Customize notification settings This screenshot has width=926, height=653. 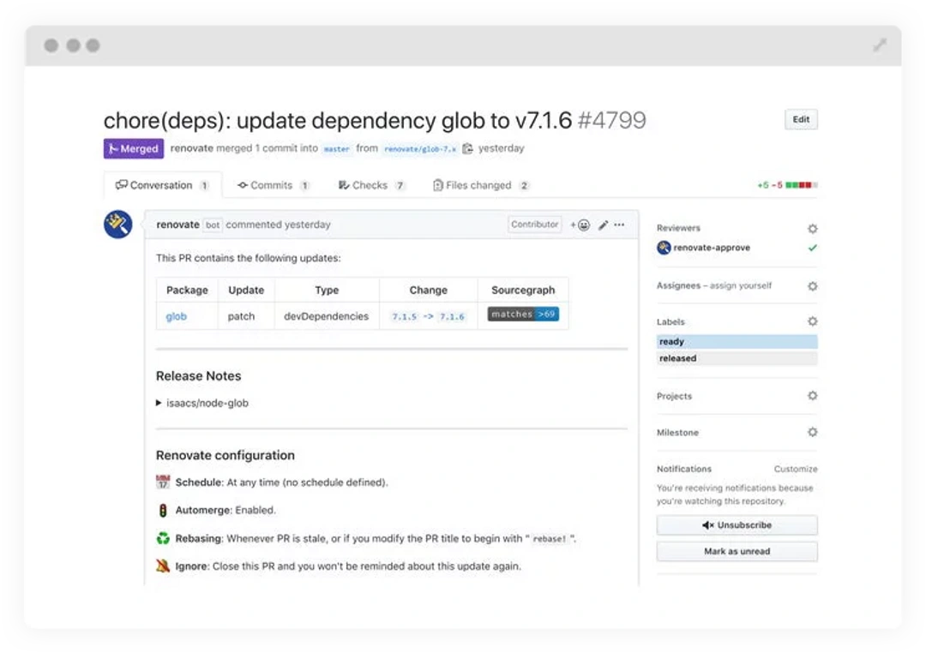coord(796,470)
